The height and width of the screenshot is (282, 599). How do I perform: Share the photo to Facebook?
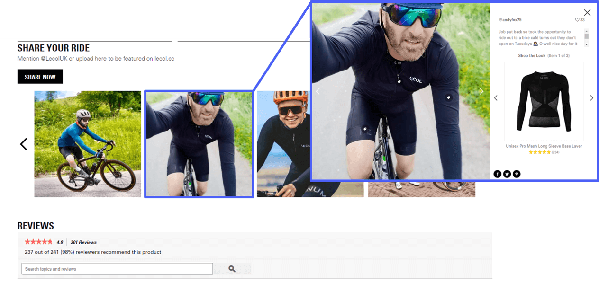[x=497, y=174]
